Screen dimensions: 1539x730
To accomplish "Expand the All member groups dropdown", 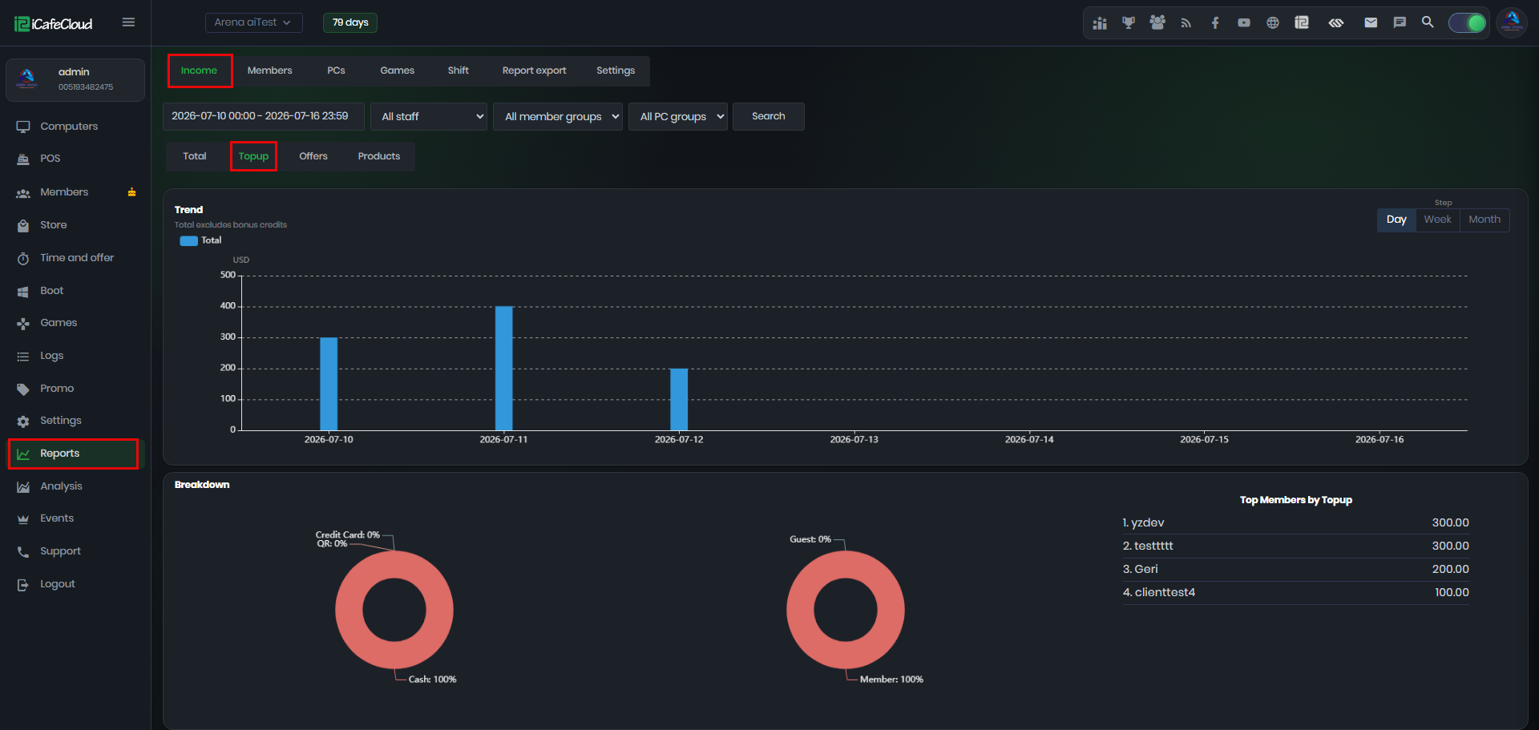I will [558, 116].
